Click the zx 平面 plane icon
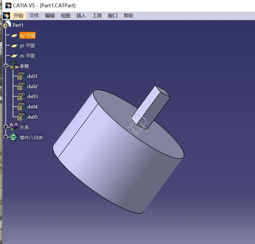The image size is (255, 244). coord(14,56)
